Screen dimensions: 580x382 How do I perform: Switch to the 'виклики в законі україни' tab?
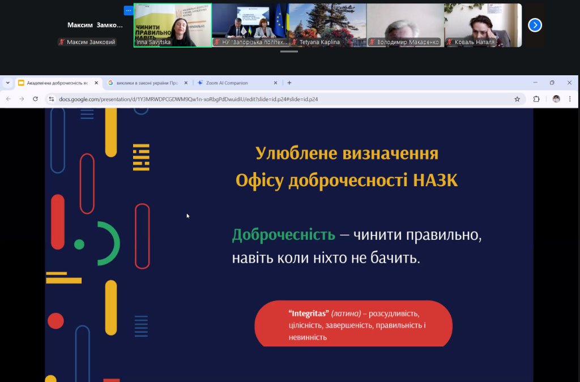(146, 81)
